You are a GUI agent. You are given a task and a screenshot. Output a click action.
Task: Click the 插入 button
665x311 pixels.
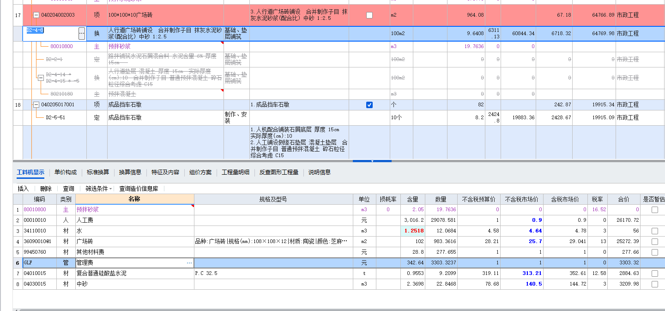pos(23,189)
